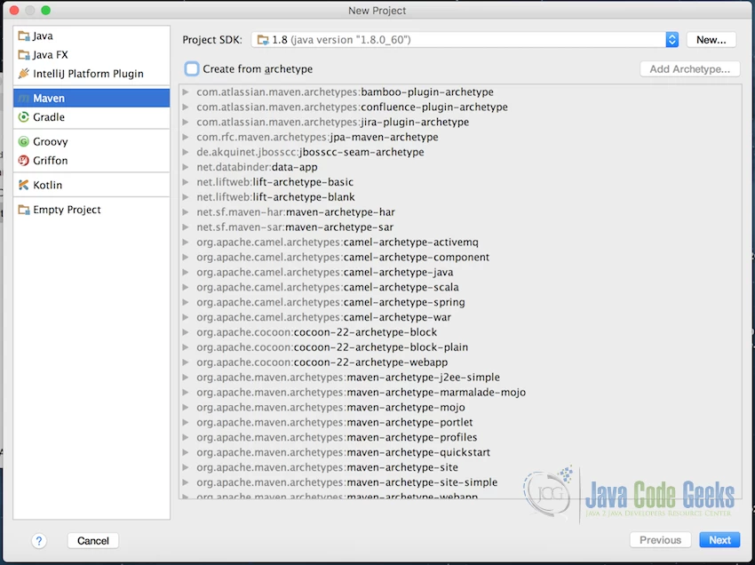Select cocoon-22-archetype-block-plain row
The height and width of the screenshot is (565, 755).
pyautogui.click(x=460, y=346)
